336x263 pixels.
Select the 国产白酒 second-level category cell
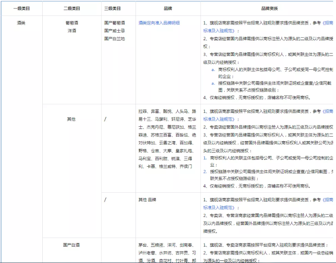[72, 245]
